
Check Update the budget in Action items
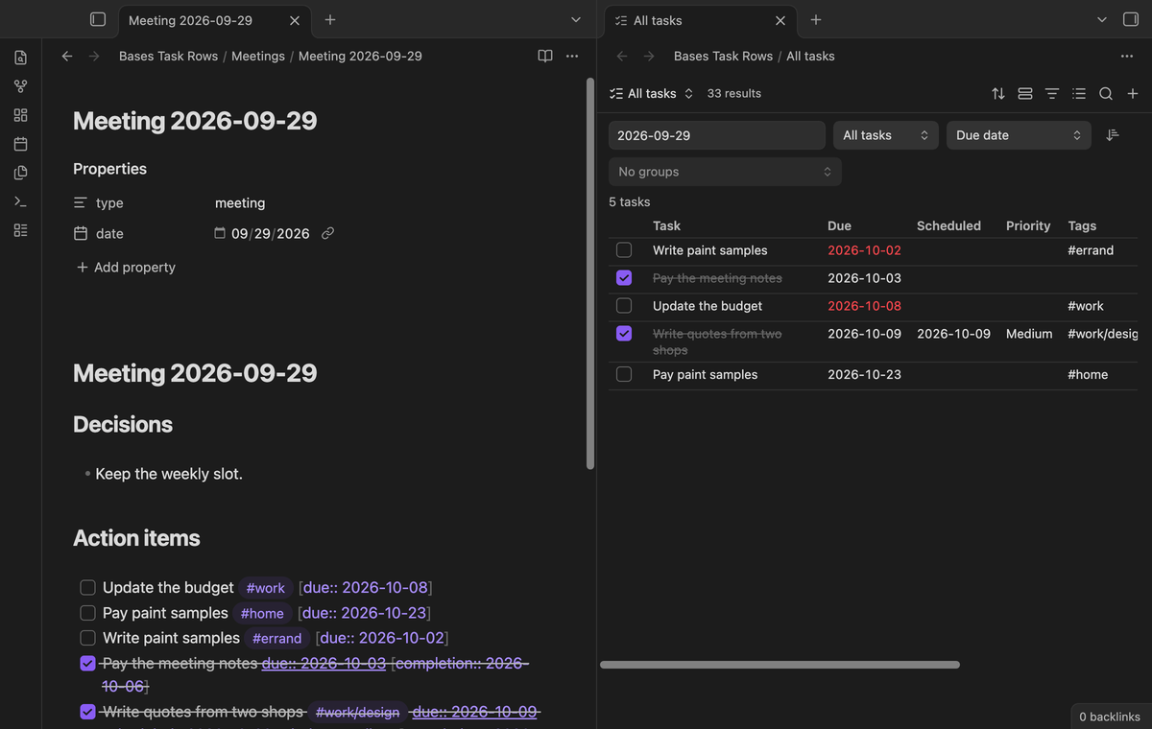[87, 588]
